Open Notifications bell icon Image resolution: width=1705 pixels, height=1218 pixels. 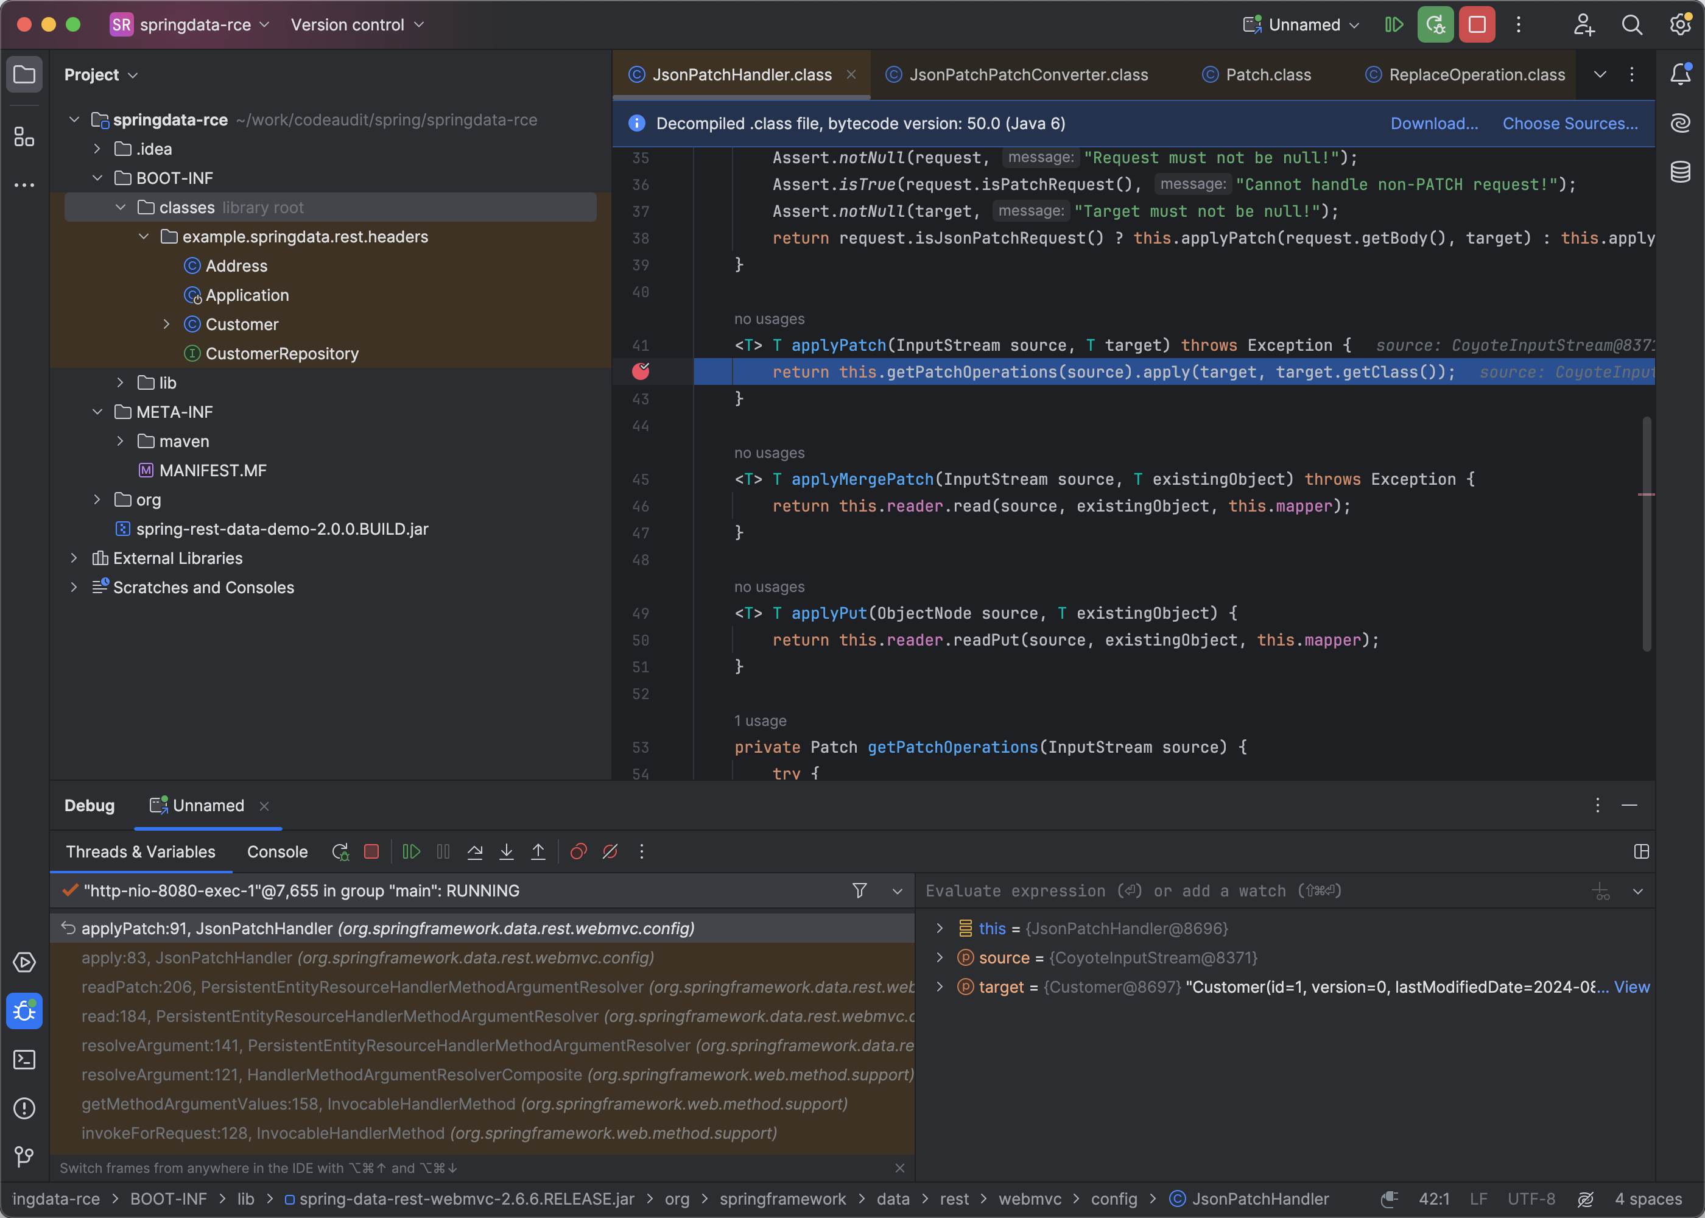coord(1680,74)
